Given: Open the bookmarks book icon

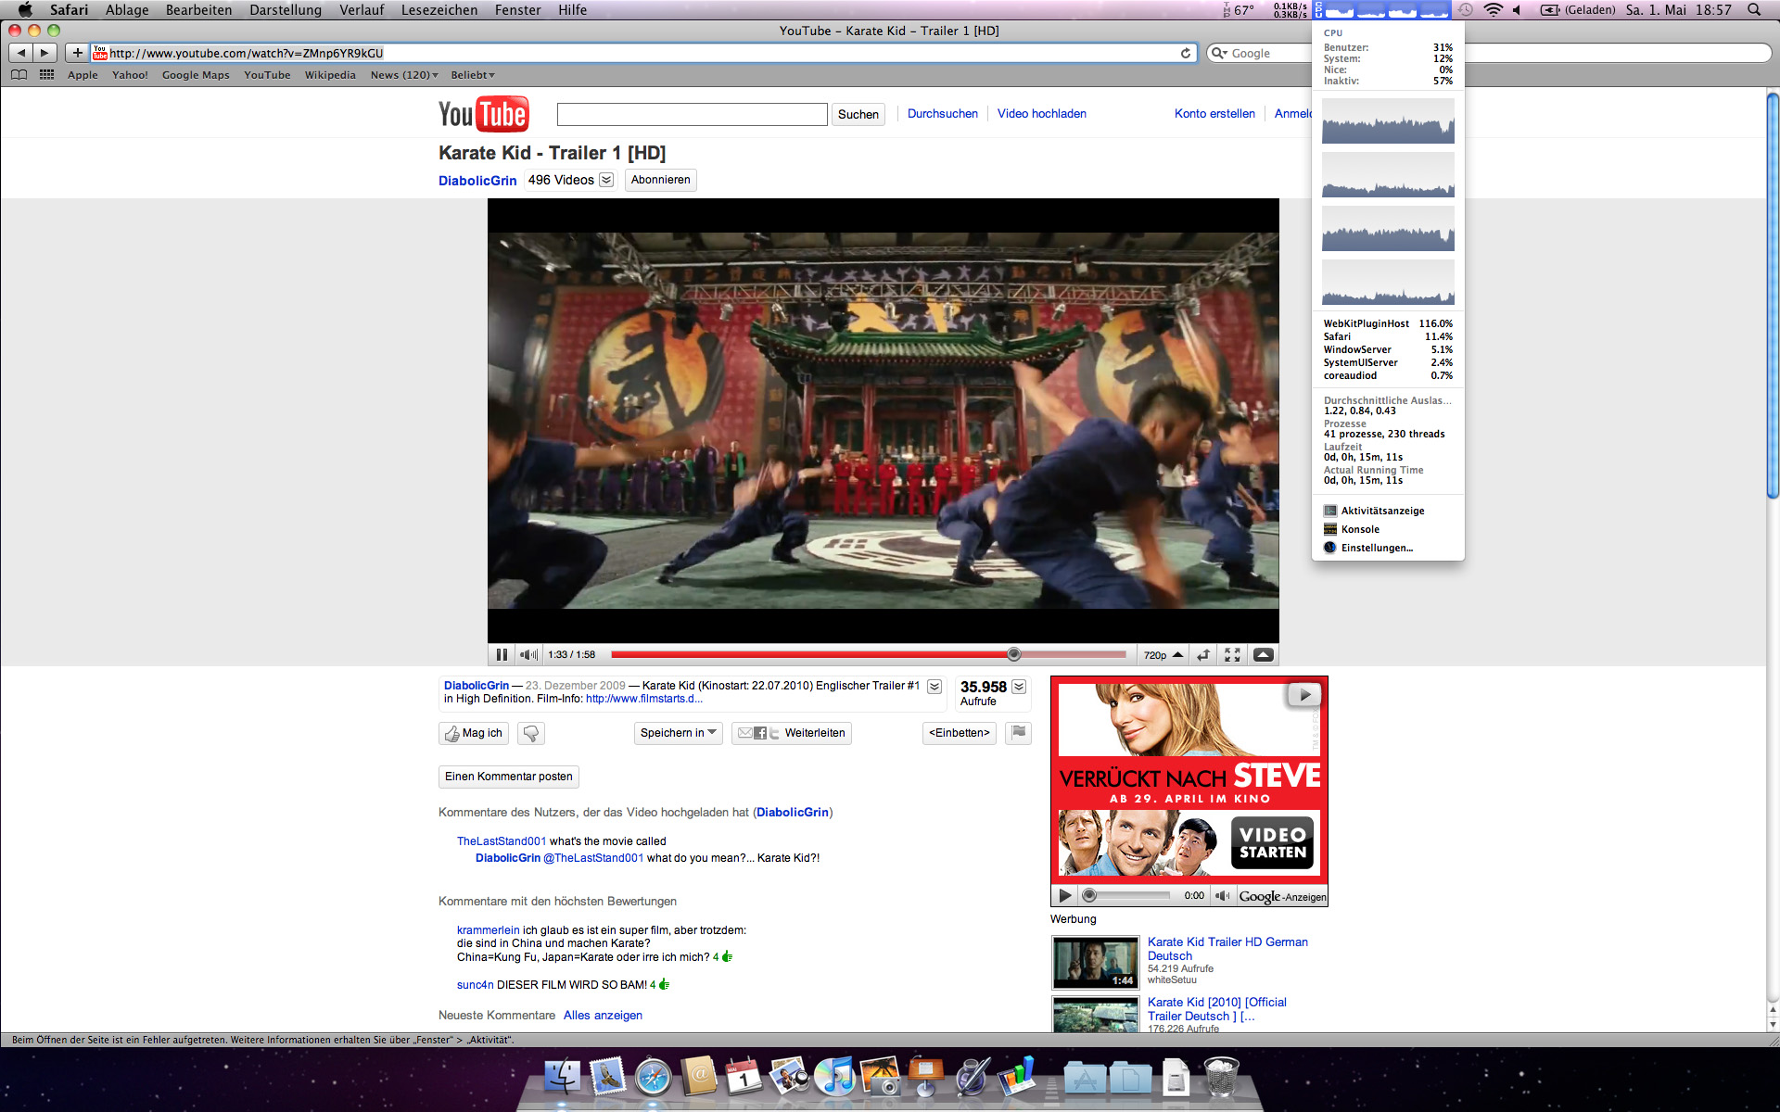Looking at the screenshot, I should (x=19, y=75).
